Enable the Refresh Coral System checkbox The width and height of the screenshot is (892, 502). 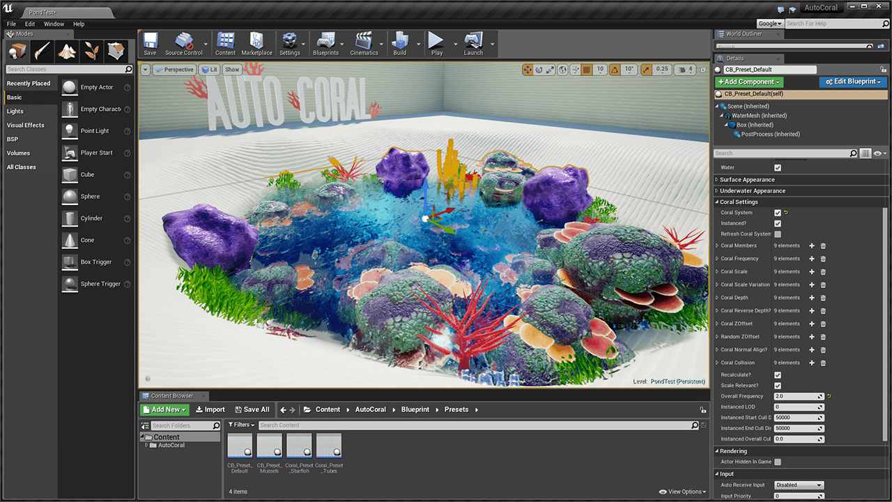[x=778, y=234]
